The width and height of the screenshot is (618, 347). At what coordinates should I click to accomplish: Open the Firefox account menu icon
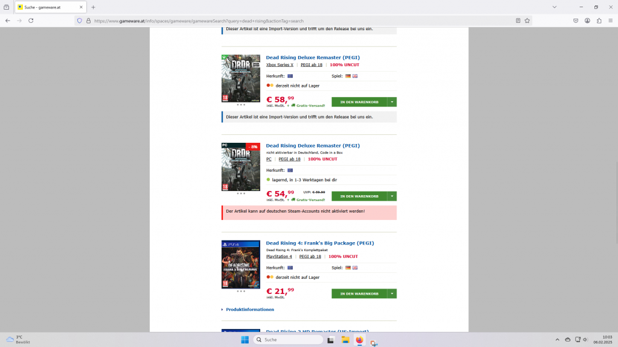click(587, 20)
